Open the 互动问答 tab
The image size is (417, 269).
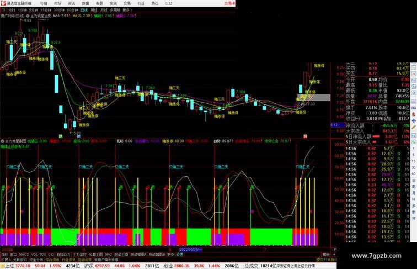tap(84, 260)
